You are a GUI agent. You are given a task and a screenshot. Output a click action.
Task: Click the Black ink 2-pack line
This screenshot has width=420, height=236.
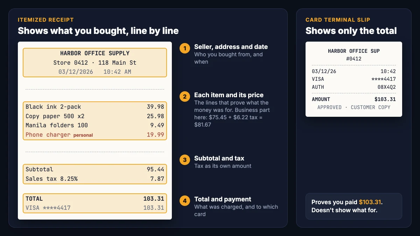tap(95, 107)
